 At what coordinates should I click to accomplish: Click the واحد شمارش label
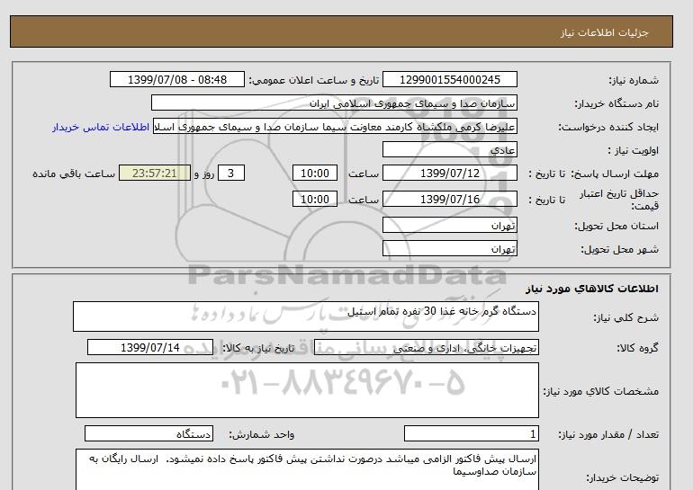tap(261, 434)
